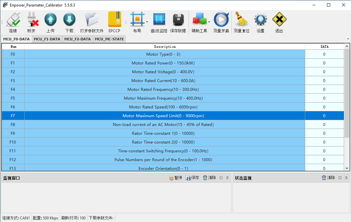Clear the status monitor with 清除
The width and height of the screenshot is (351, 222).
(329, 178)
